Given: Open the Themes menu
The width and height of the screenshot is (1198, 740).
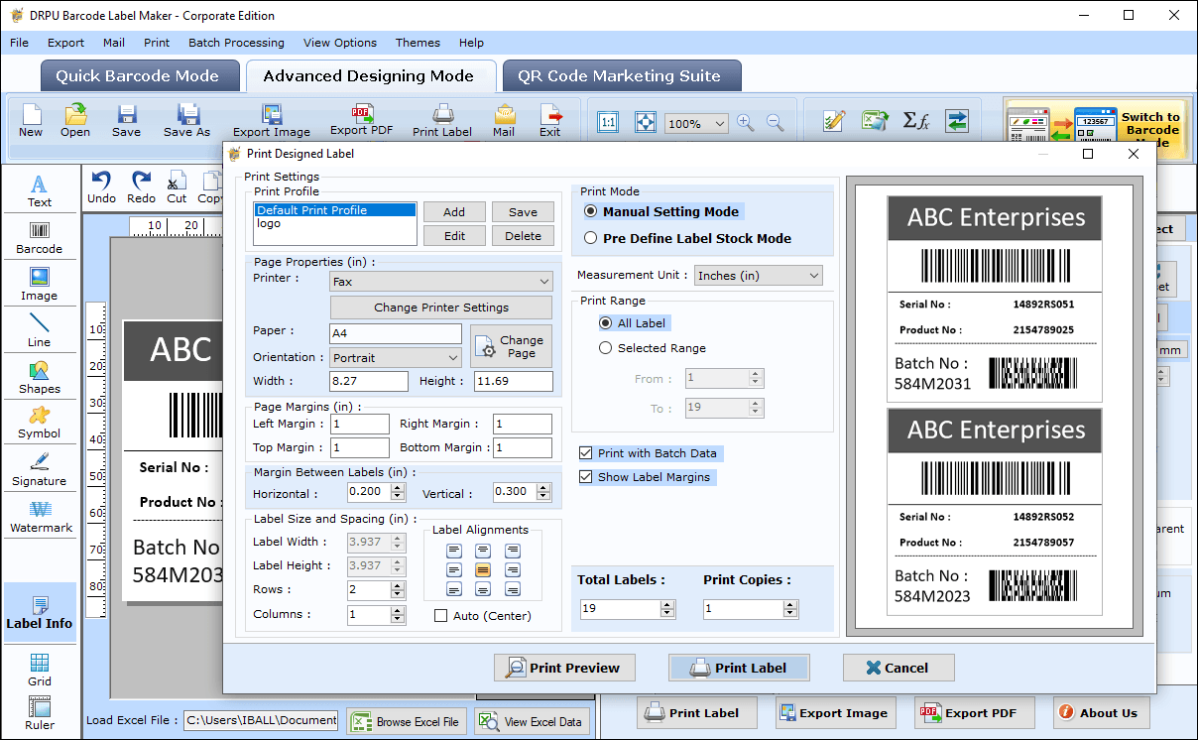Looking at the screenshot, I should coord(418,43).
